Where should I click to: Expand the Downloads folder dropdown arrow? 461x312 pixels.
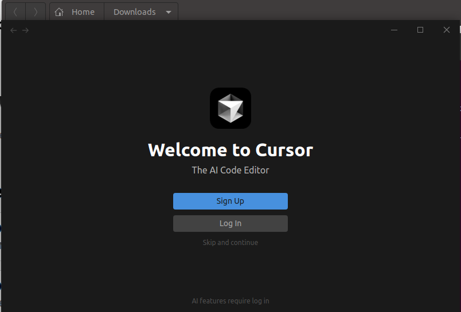coord(169,13)
